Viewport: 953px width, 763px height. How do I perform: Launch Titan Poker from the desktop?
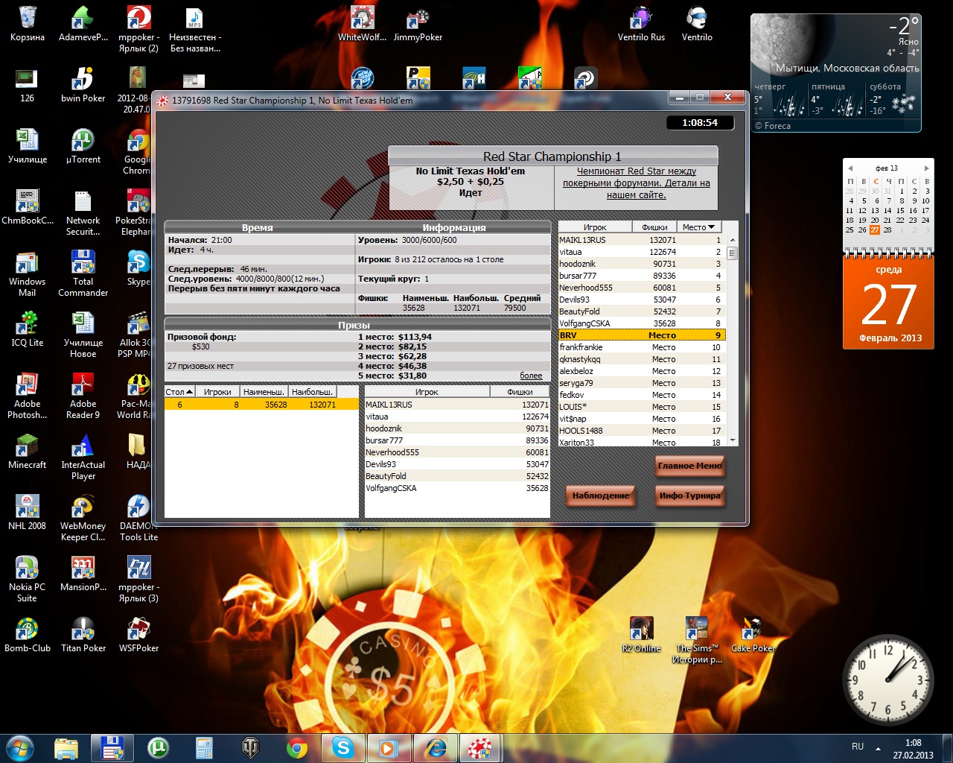(x=83, y=633)
